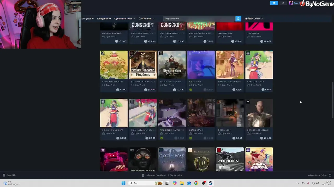Click the Oyun Ekle plus icon

4,175
